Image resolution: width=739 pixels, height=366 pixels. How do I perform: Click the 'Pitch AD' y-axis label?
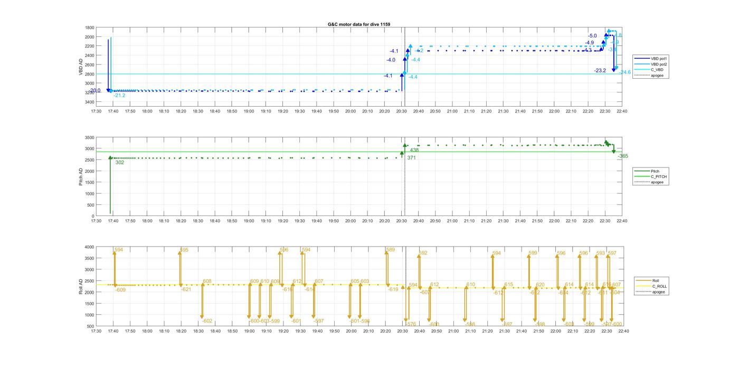point(81,176)
